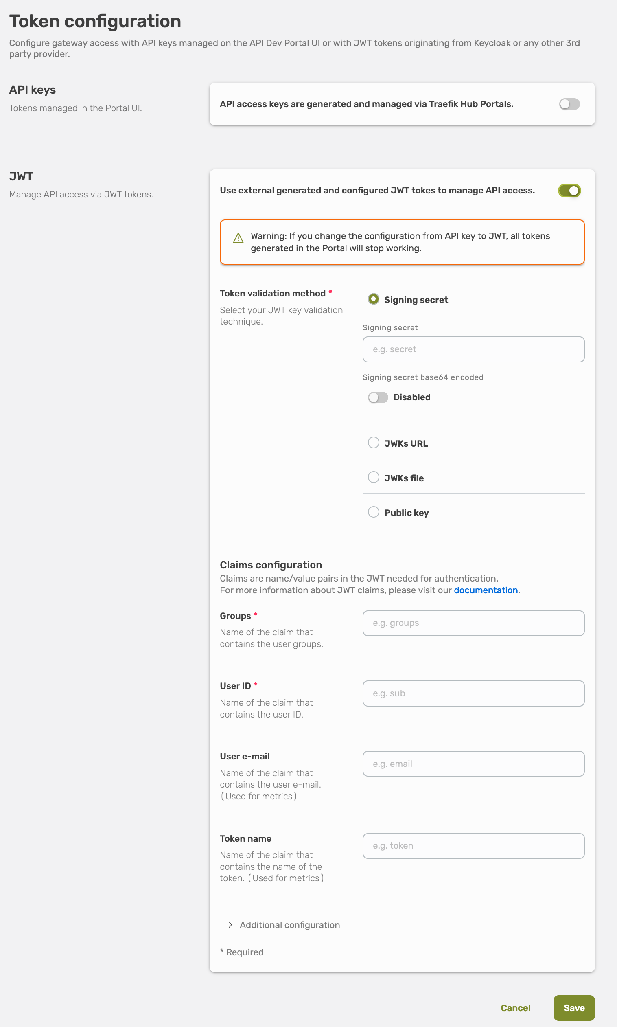Focus the Signing secret input field
The height and width of the screenshot is (1027, 617).
click(x=474, y=349)
